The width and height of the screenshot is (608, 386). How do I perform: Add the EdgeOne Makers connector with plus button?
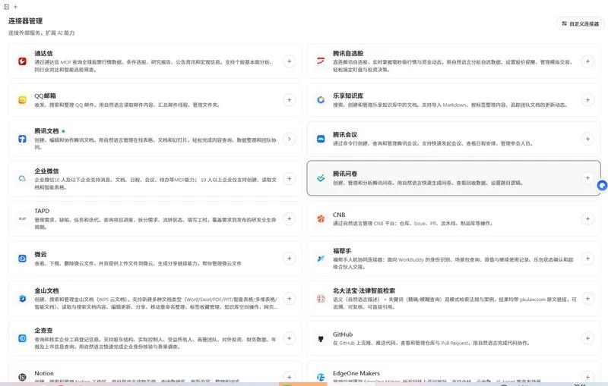[587, 377]
